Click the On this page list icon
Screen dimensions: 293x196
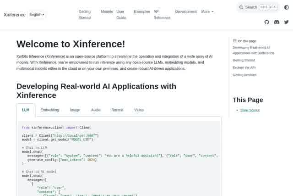(235, 41)
